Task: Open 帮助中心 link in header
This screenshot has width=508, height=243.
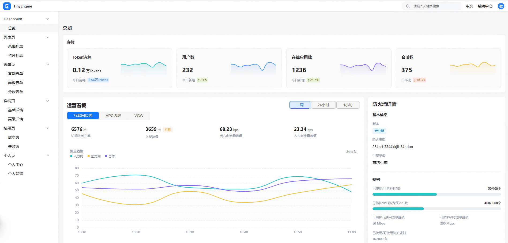Action: coord(485,6)
